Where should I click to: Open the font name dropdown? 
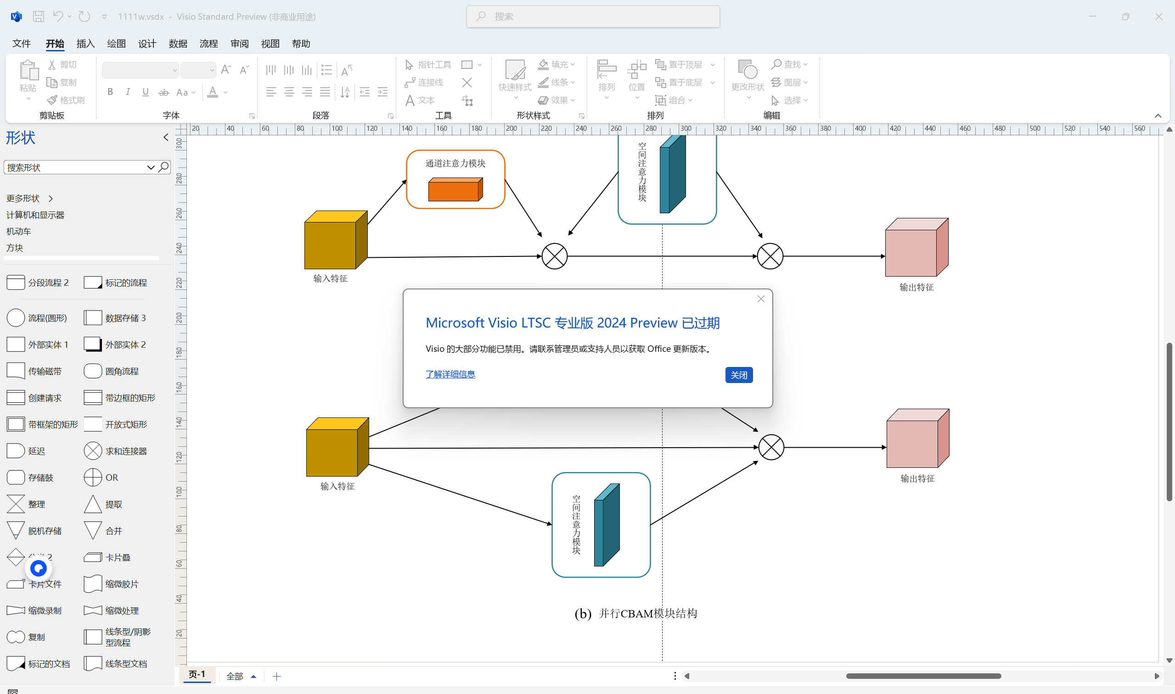pos(174,71)
